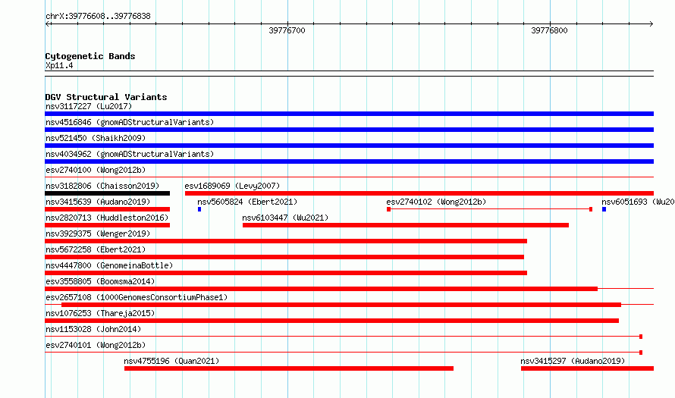675x398 pixels.
Task: Click ruler position 39776800
Action: (549, 30)
